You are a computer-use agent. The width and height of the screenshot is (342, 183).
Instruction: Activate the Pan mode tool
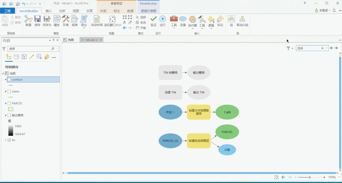pos(141,28)
